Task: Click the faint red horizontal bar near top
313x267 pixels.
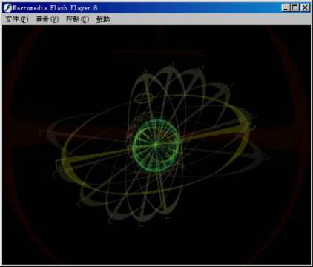Action: [161, 52]
